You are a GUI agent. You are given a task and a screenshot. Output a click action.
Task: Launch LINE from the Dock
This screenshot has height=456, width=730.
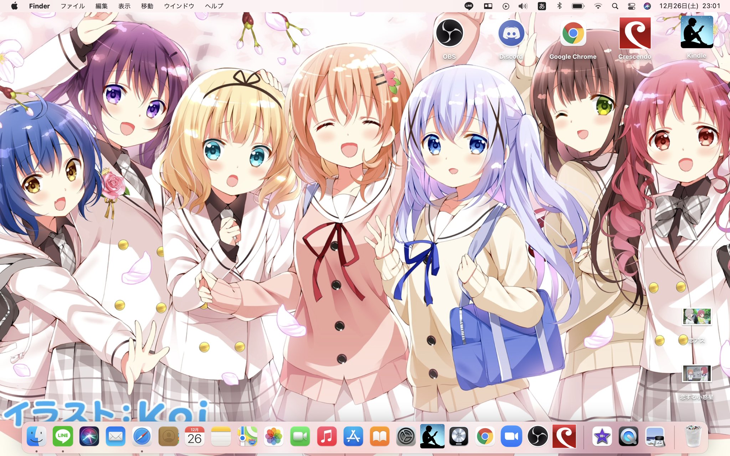coord(63,436)
